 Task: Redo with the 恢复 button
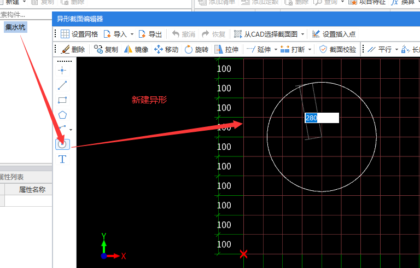214,34
